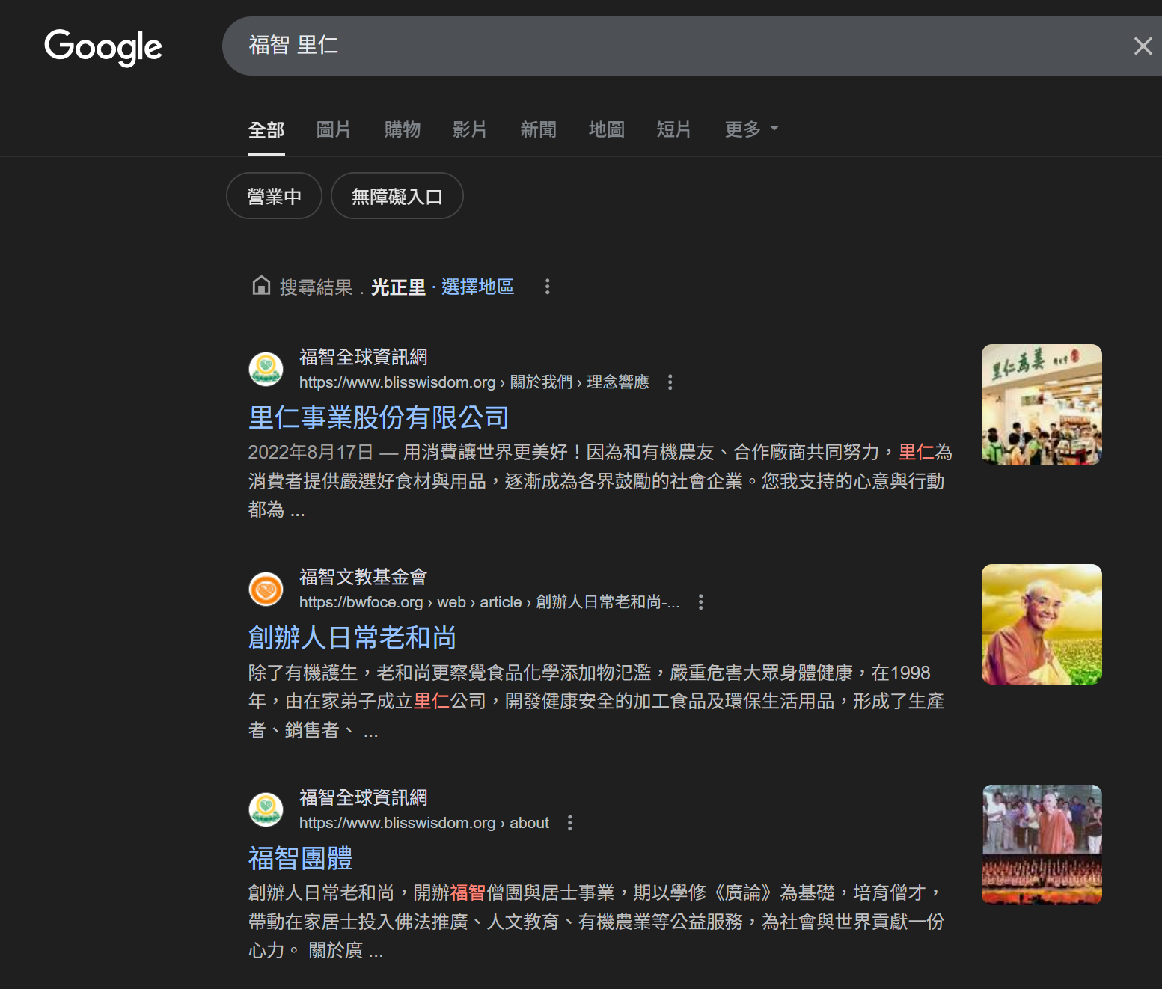Click the home location icon beside 搜尋結果
The width and height of the screenshot is (1162, 989).
(261, 286)
